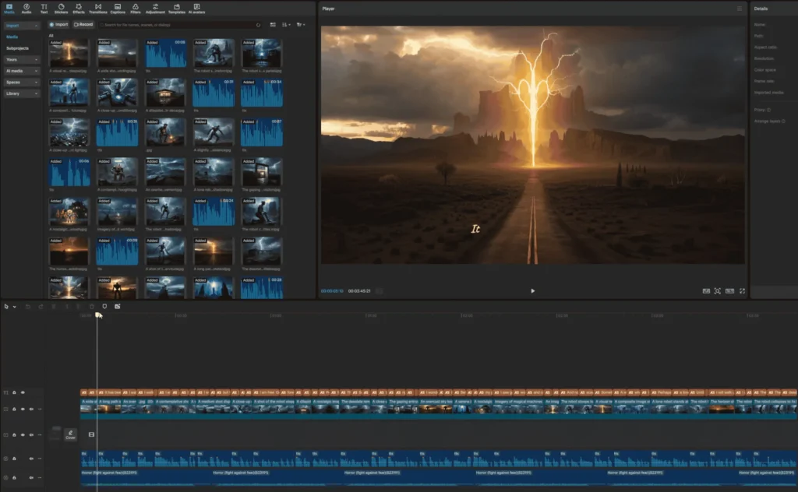The width and height of the screenshot is (798, 492).
Task: Expand the Yours sidebar section
Action: click(21, 59)
